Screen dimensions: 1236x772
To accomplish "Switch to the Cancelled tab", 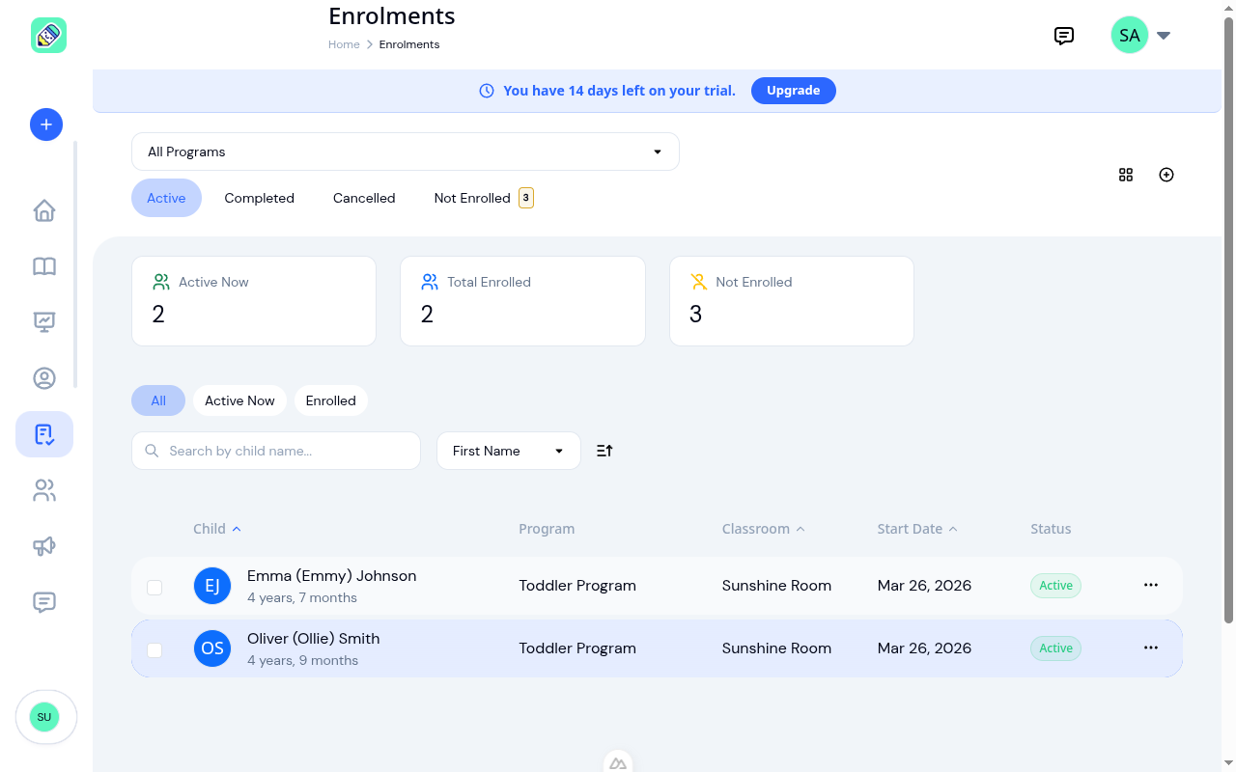I will click(364, 198).
